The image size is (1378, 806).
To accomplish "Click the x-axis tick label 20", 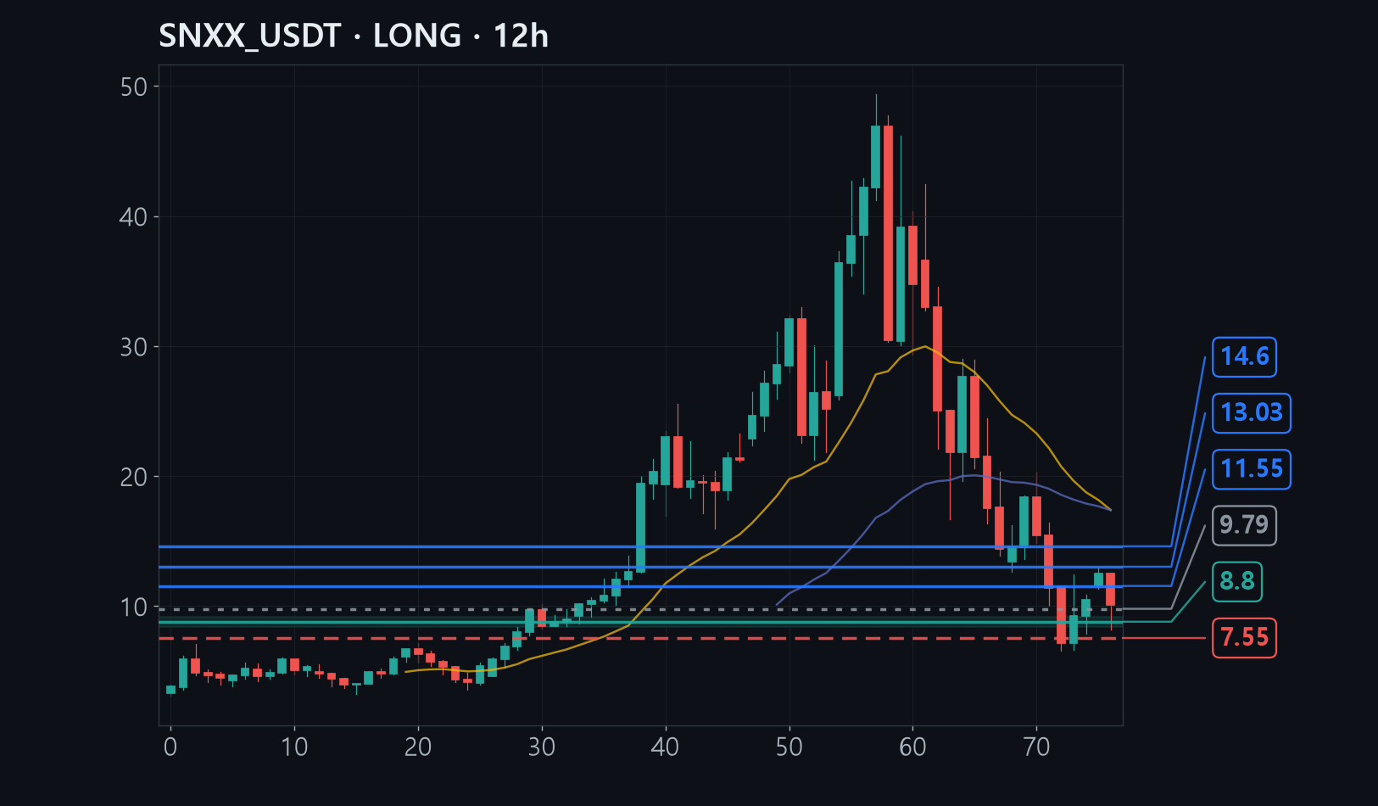I will pyautogui.click(x=418, y=747).
